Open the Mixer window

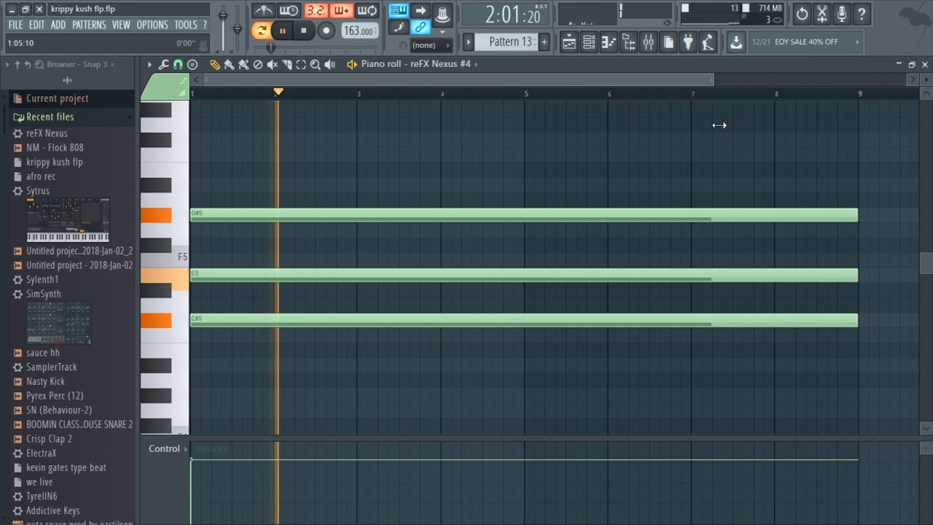click(x=648, y=42)
